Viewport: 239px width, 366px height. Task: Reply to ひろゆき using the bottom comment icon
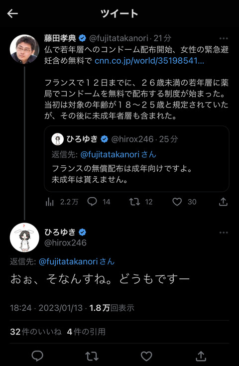pos(37,356)
